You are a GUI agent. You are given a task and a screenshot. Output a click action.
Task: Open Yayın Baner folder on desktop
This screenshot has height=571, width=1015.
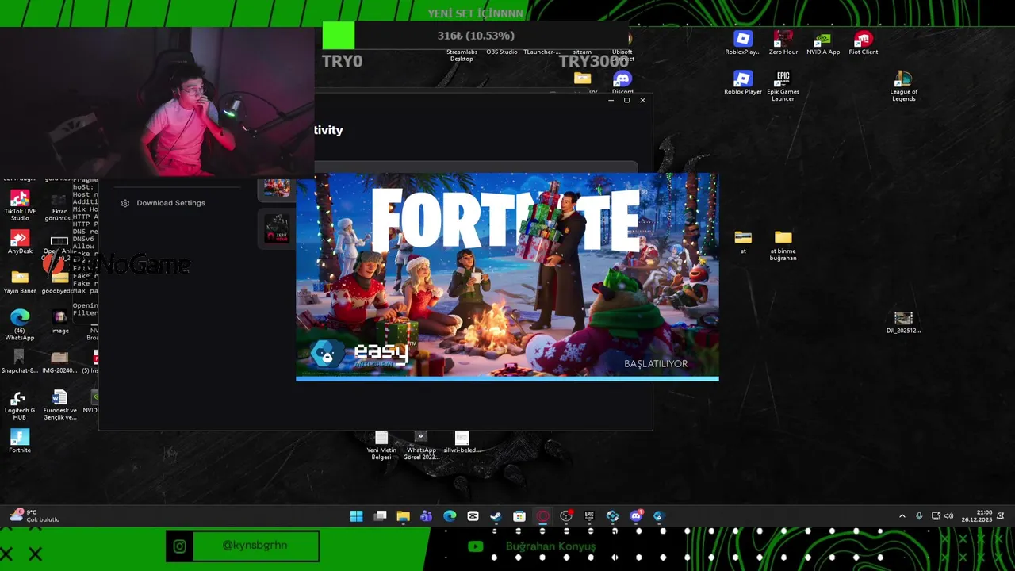pyautogui.click(x=20, y=282)
